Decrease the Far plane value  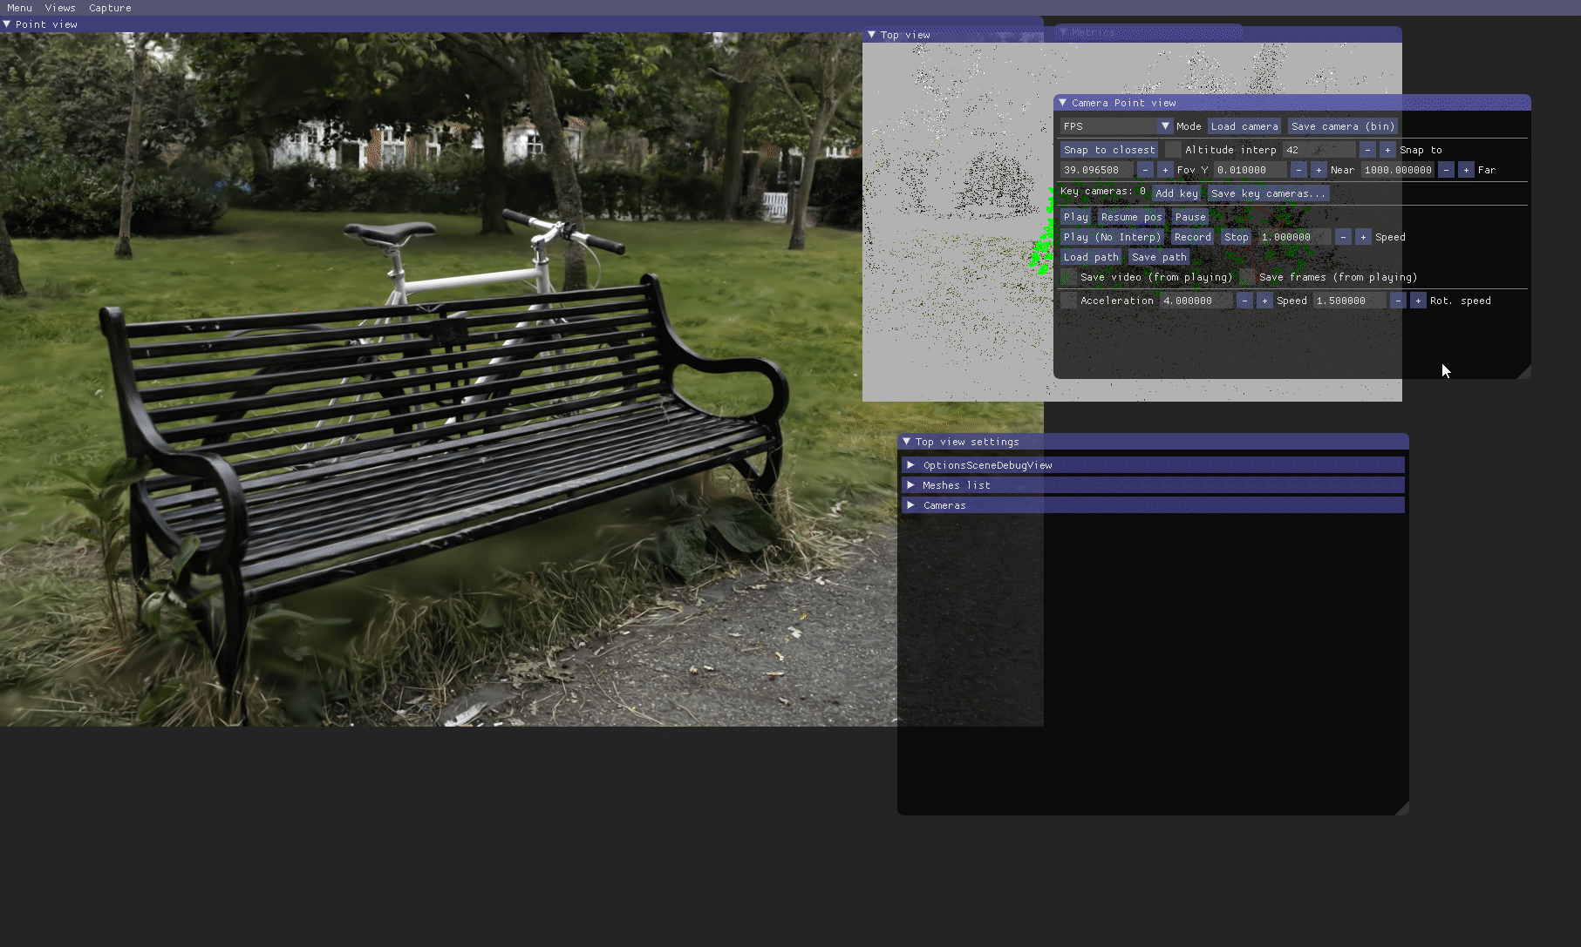1446,170
